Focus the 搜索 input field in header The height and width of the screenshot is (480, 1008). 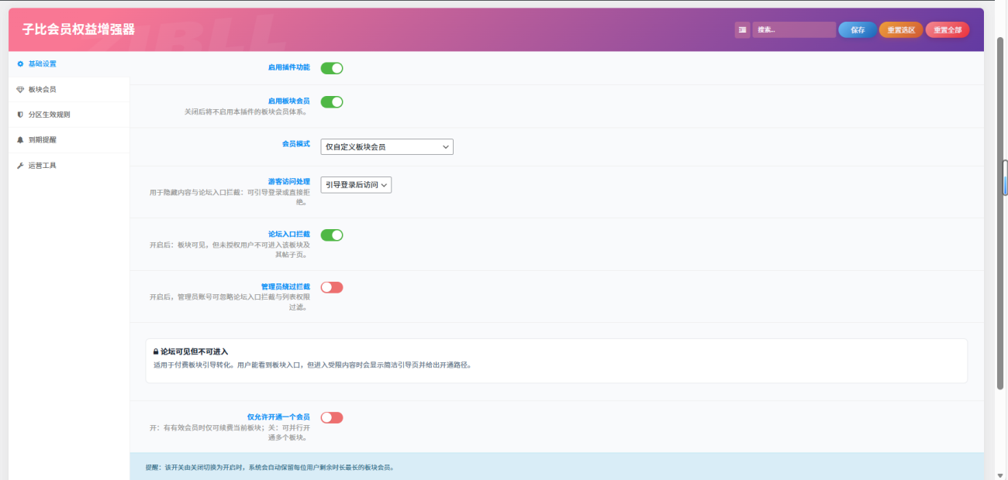(x=794, y=30)
